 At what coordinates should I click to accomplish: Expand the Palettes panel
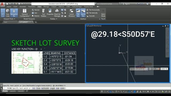pyautogui.click(x=53, y=19)
